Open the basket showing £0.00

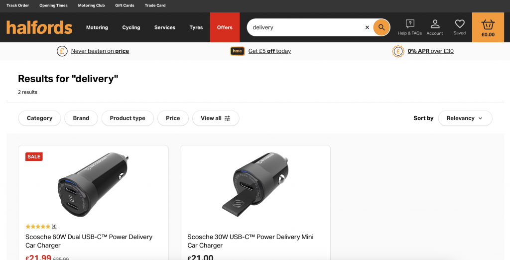click(x=488, y=27)
